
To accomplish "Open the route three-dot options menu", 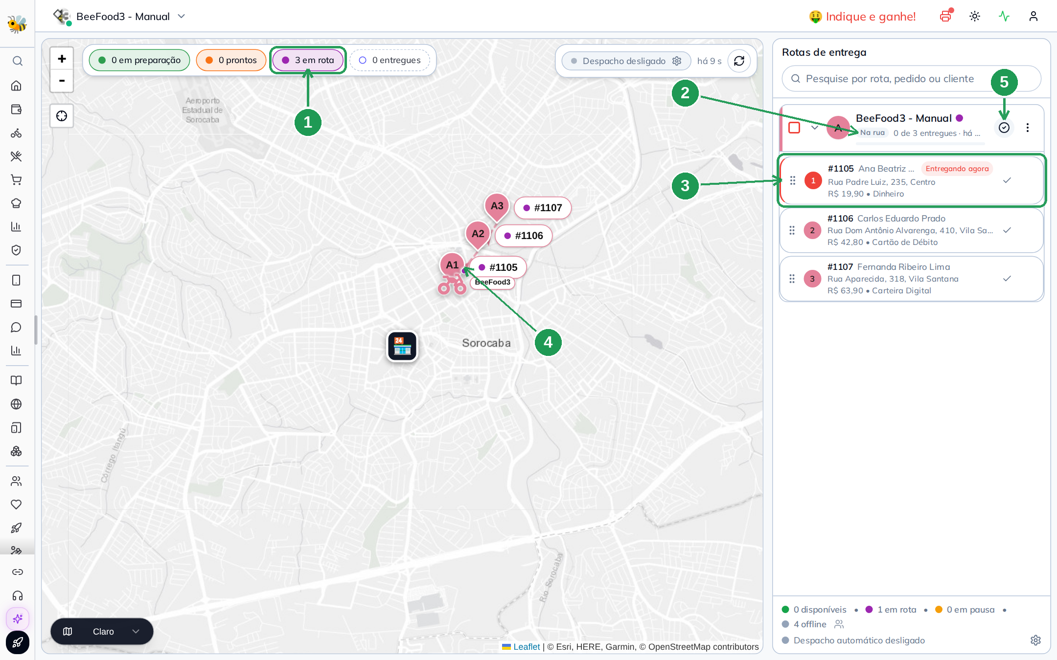I will click(x=1028, y=128).
